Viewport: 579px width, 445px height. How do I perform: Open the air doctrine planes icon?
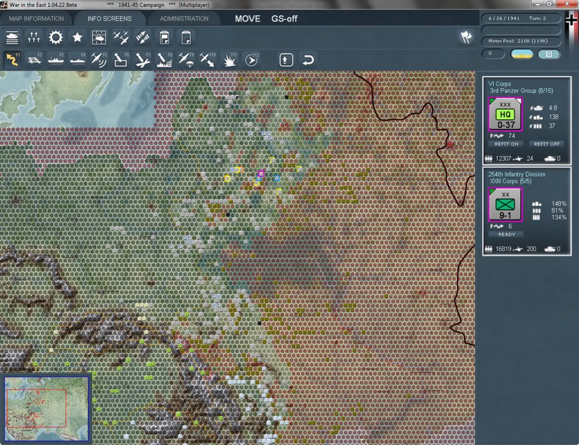point(121,37)
